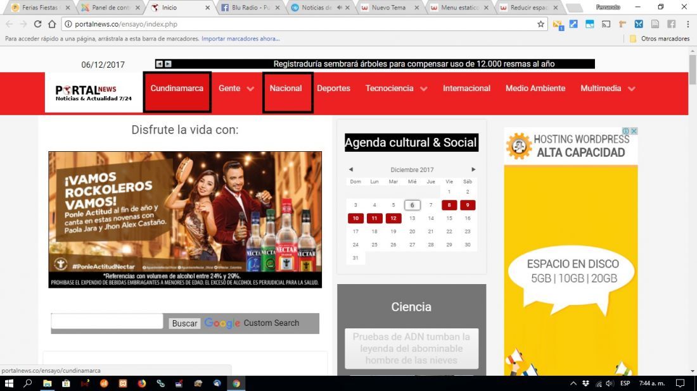This screenshot has width=697, height=391.
Task: Expand the Tecnociencia menu dropdown
Action: [424, 89]
